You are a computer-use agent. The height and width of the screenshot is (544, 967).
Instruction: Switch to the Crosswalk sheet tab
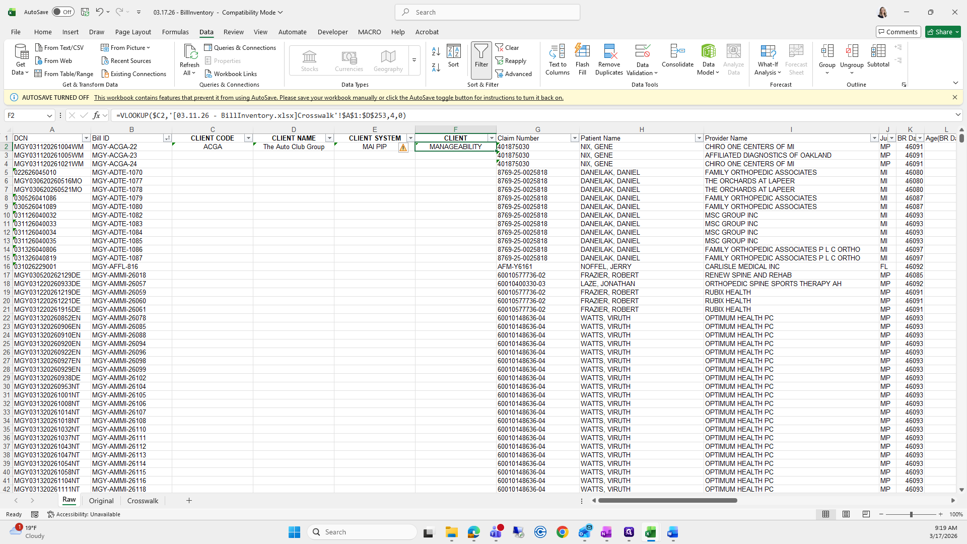pyautogui.click(x=143, y=501)
